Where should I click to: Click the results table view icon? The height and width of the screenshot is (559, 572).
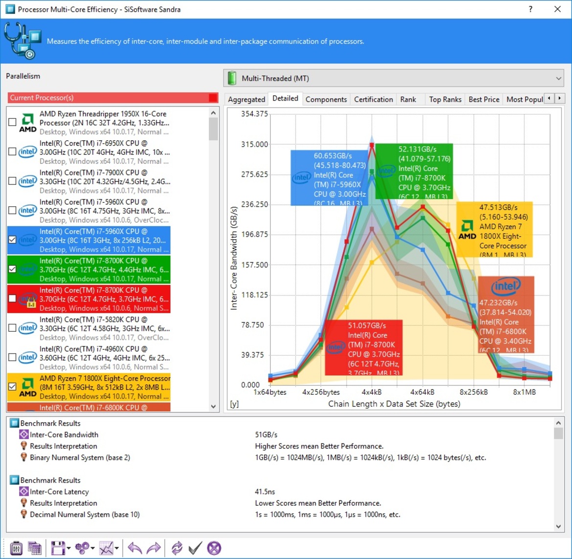tap(35, 548)
